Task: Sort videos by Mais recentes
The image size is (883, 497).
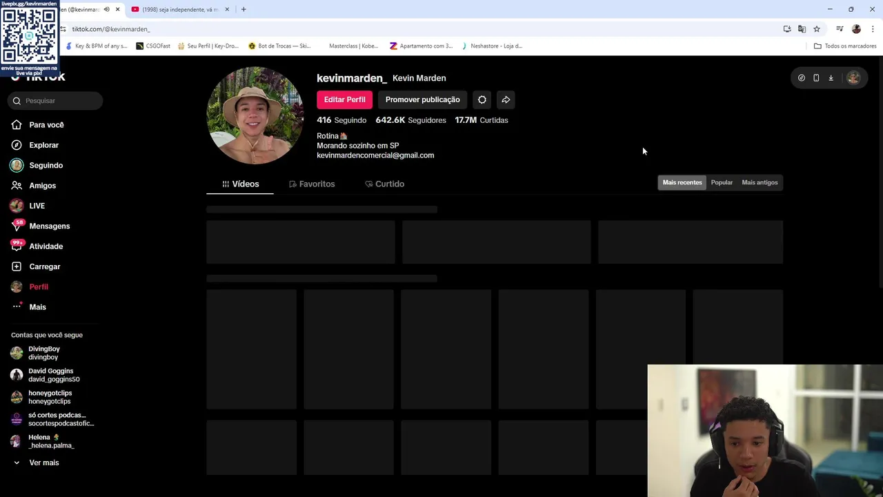Action: pos(682,183)
